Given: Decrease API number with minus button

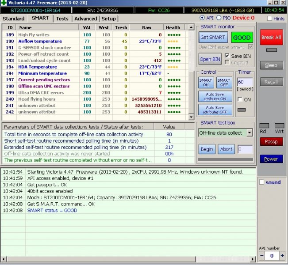Looking at the screenshot, I should tap(262, 256).
